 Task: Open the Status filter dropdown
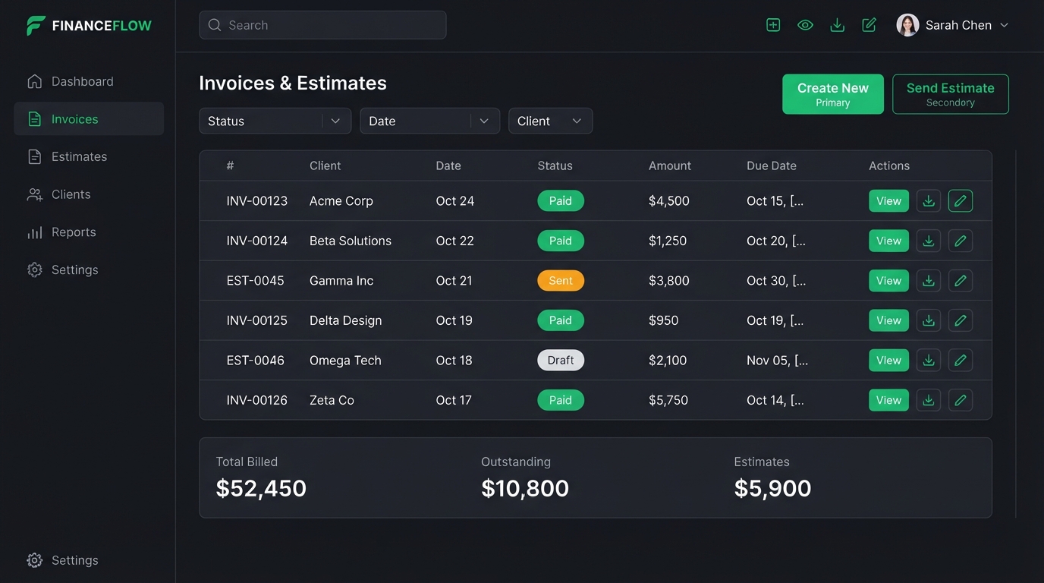pyautogui.click(x=275, y=121)
